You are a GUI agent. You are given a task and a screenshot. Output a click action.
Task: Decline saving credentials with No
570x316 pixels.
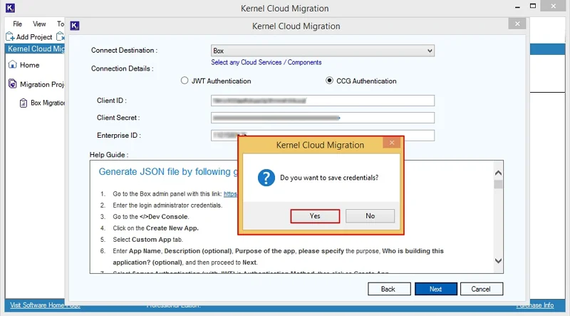(x=370, y=216)
